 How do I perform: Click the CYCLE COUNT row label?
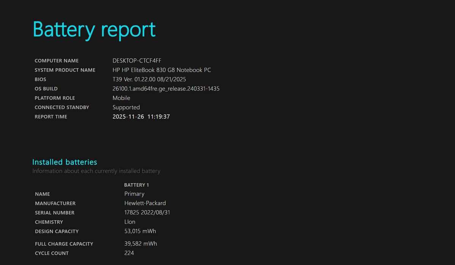(x=52, y=253)
